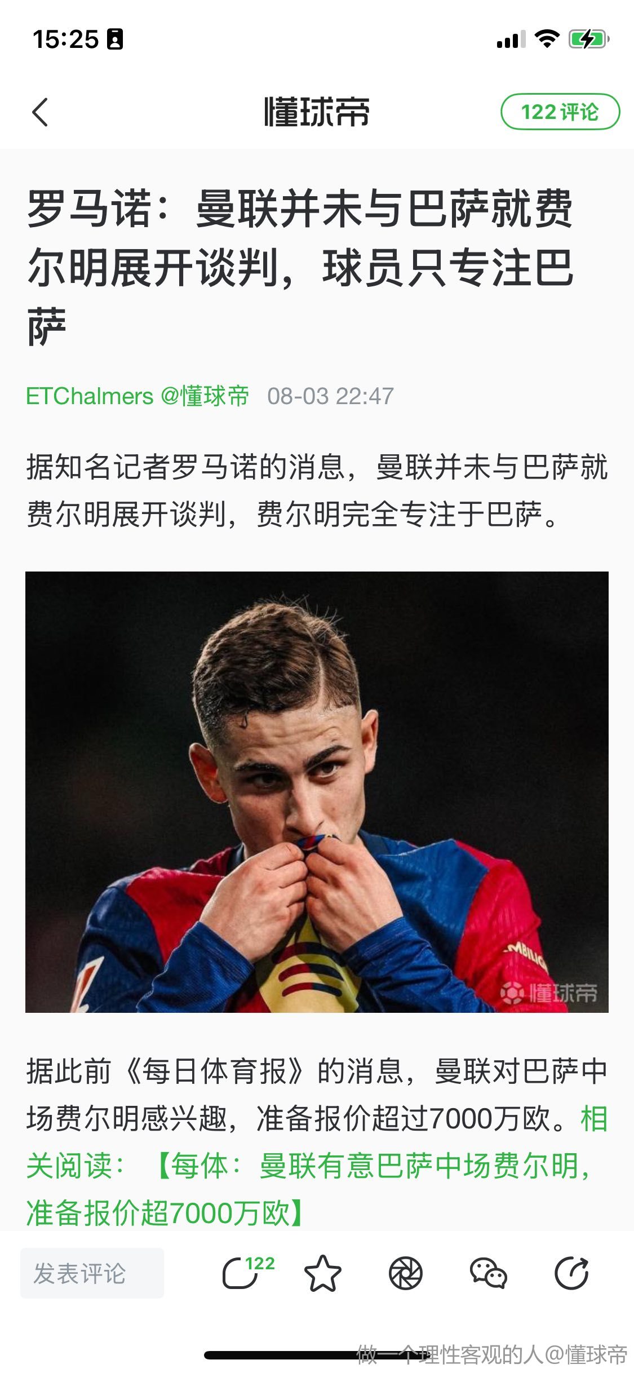Share to Moments using the shutter icon
The height and width of the screenshot is (1373, 634).
[x=406, y=1273]
